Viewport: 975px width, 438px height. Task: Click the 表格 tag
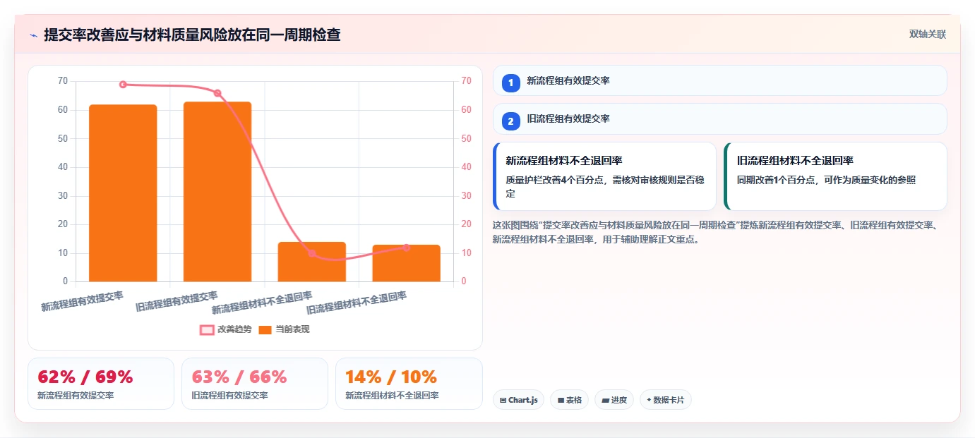(570, 400)
